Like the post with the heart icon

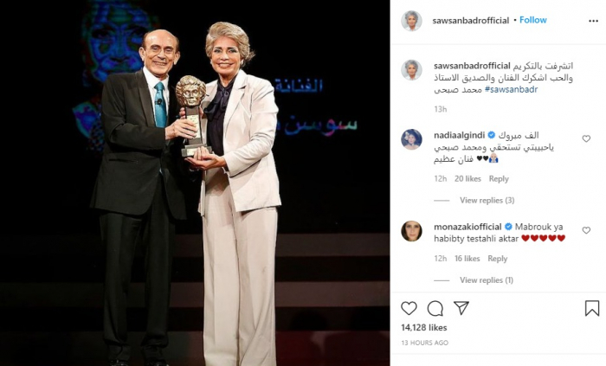409,309
